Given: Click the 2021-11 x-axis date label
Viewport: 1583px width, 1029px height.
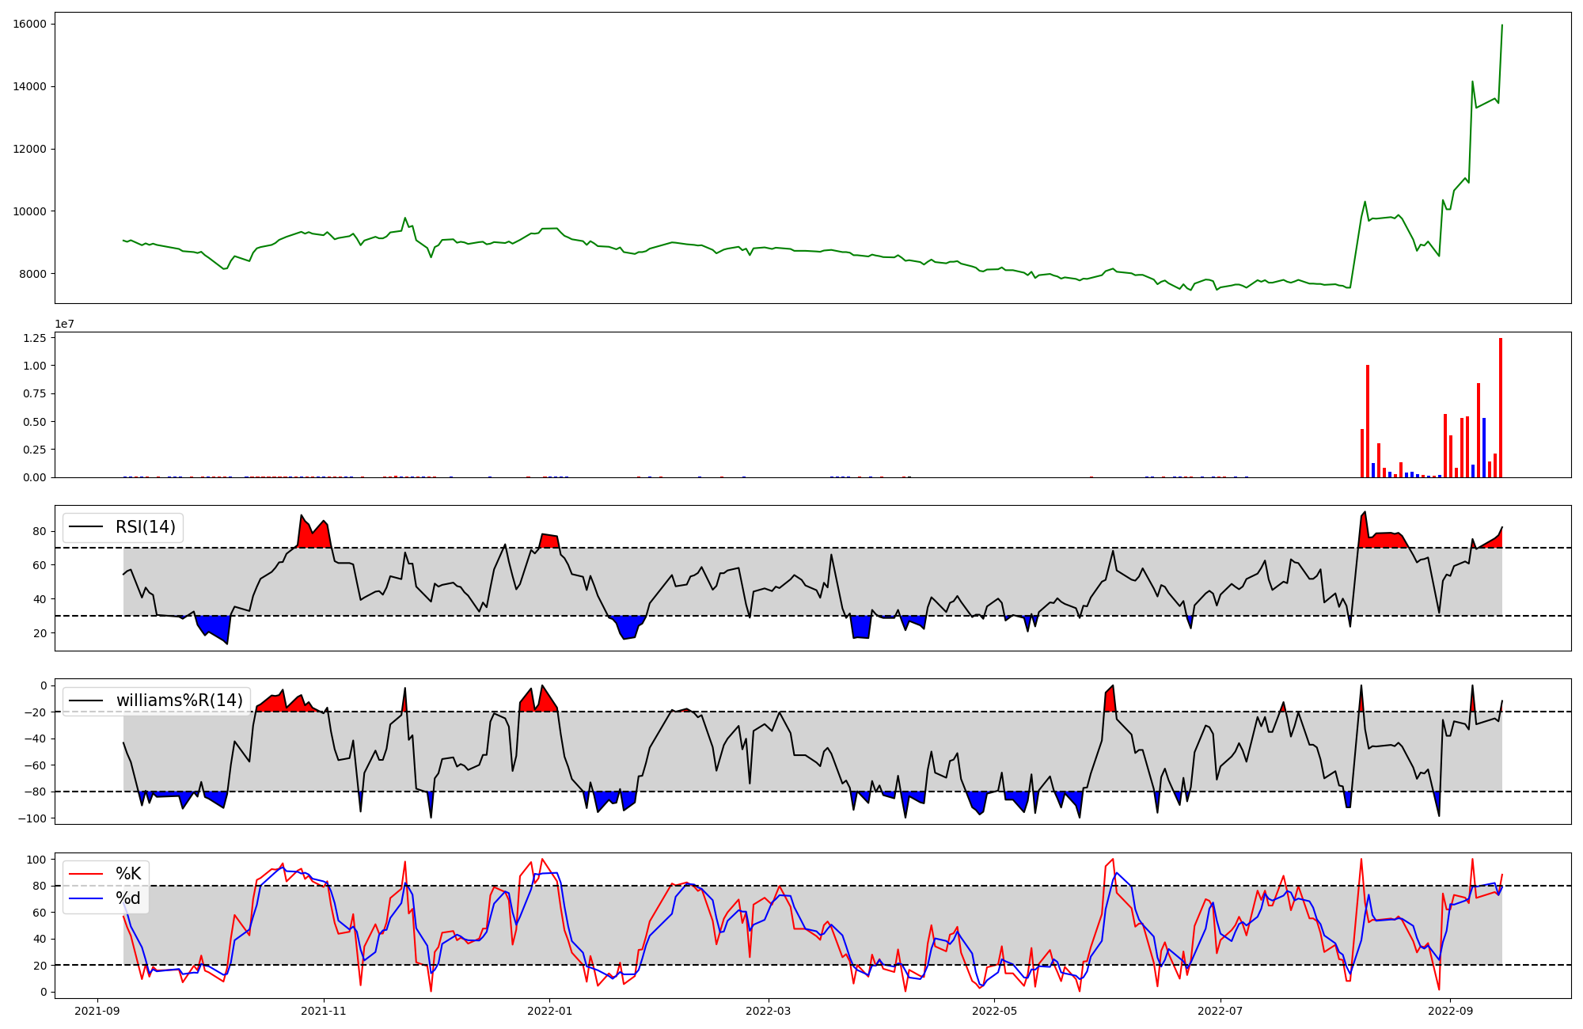Looking at the screenshot, I should point(324,1011).
